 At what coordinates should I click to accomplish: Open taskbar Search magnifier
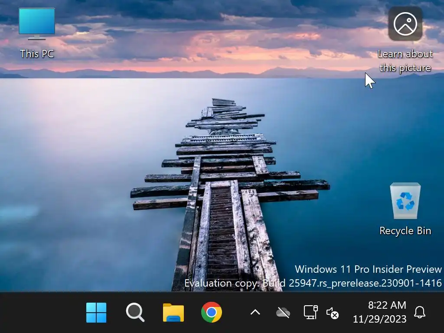(x=135, y=312)
